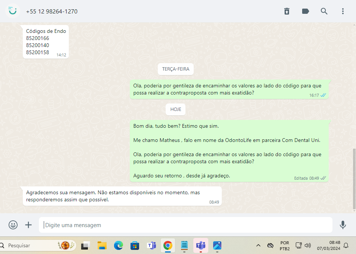This screenshot has height=254, width=356.
Task: Click the label tag icon in header
Action: [x=306, y=11]
